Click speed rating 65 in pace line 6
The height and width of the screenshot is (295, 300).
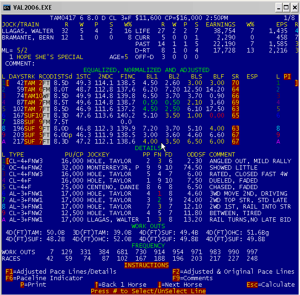236,116
